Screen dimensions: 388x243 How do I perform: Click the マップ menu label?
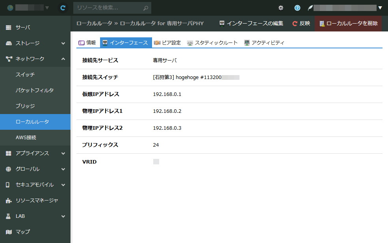(x=23, y=232)
